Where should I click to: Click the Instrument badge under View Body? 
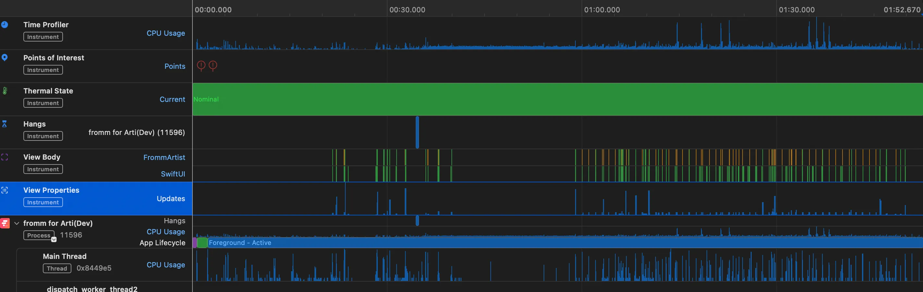tap(43, 169)
